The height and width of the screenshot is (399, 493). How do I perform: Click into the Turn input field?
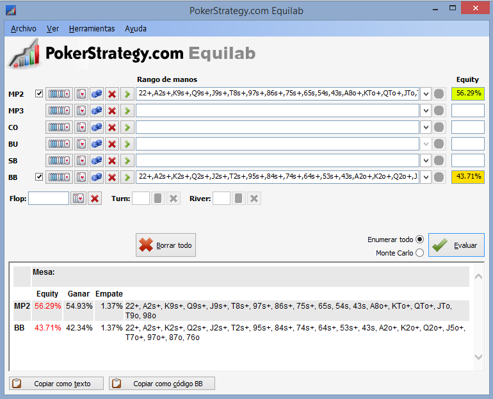141,199
